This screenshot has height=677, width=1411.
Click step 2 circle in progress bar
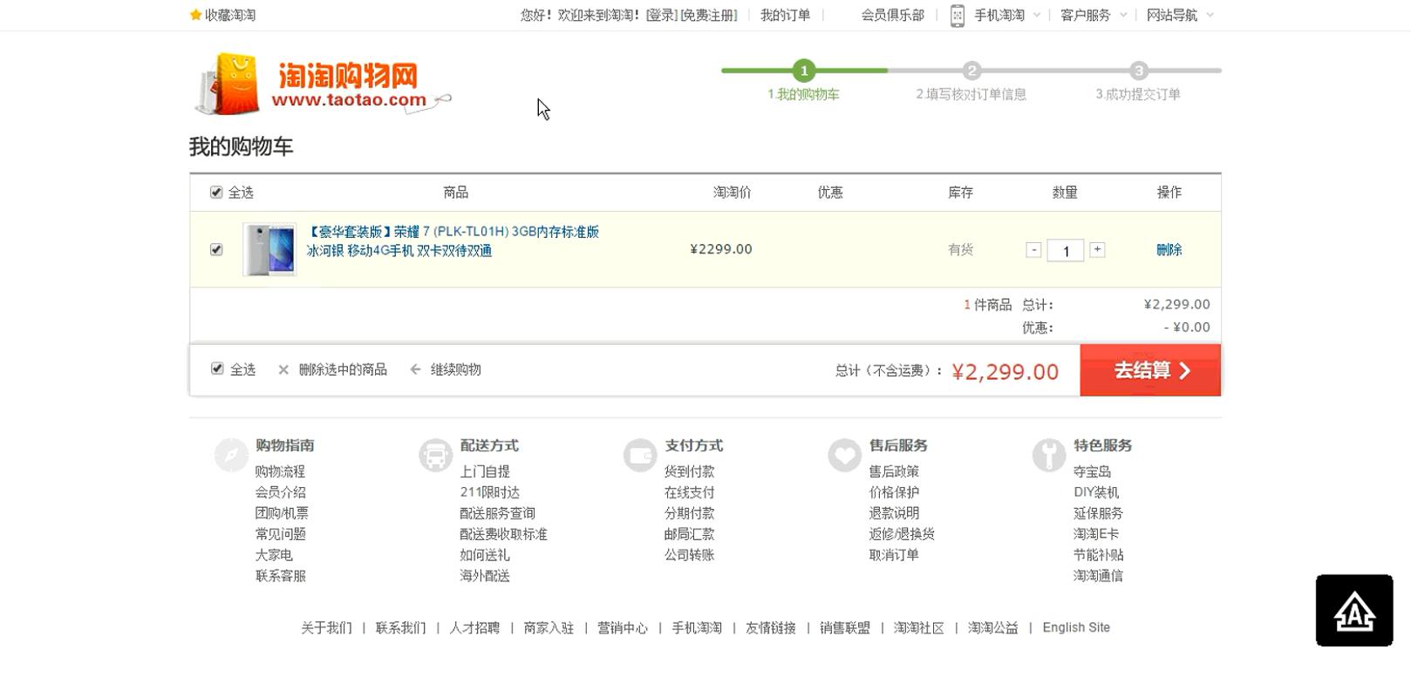coord(971,71)
